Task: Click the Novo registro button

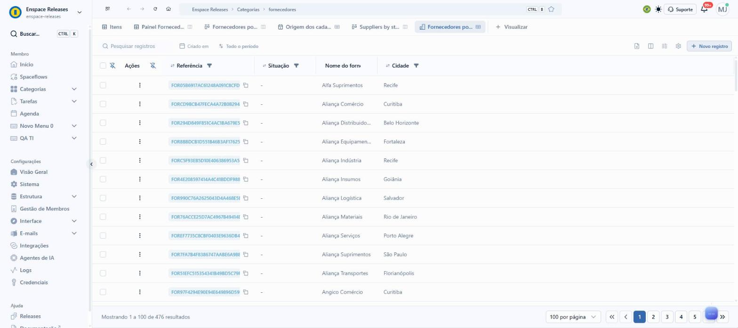Action: 709,46
